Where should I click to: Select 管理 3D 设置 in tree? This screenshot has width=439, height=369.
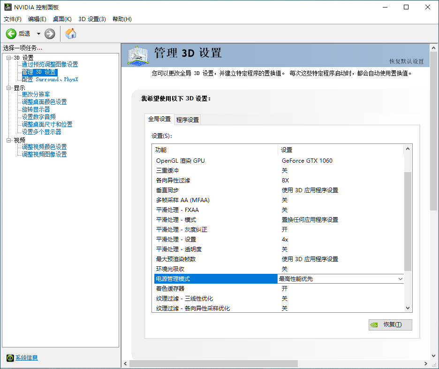coord(39,72)
